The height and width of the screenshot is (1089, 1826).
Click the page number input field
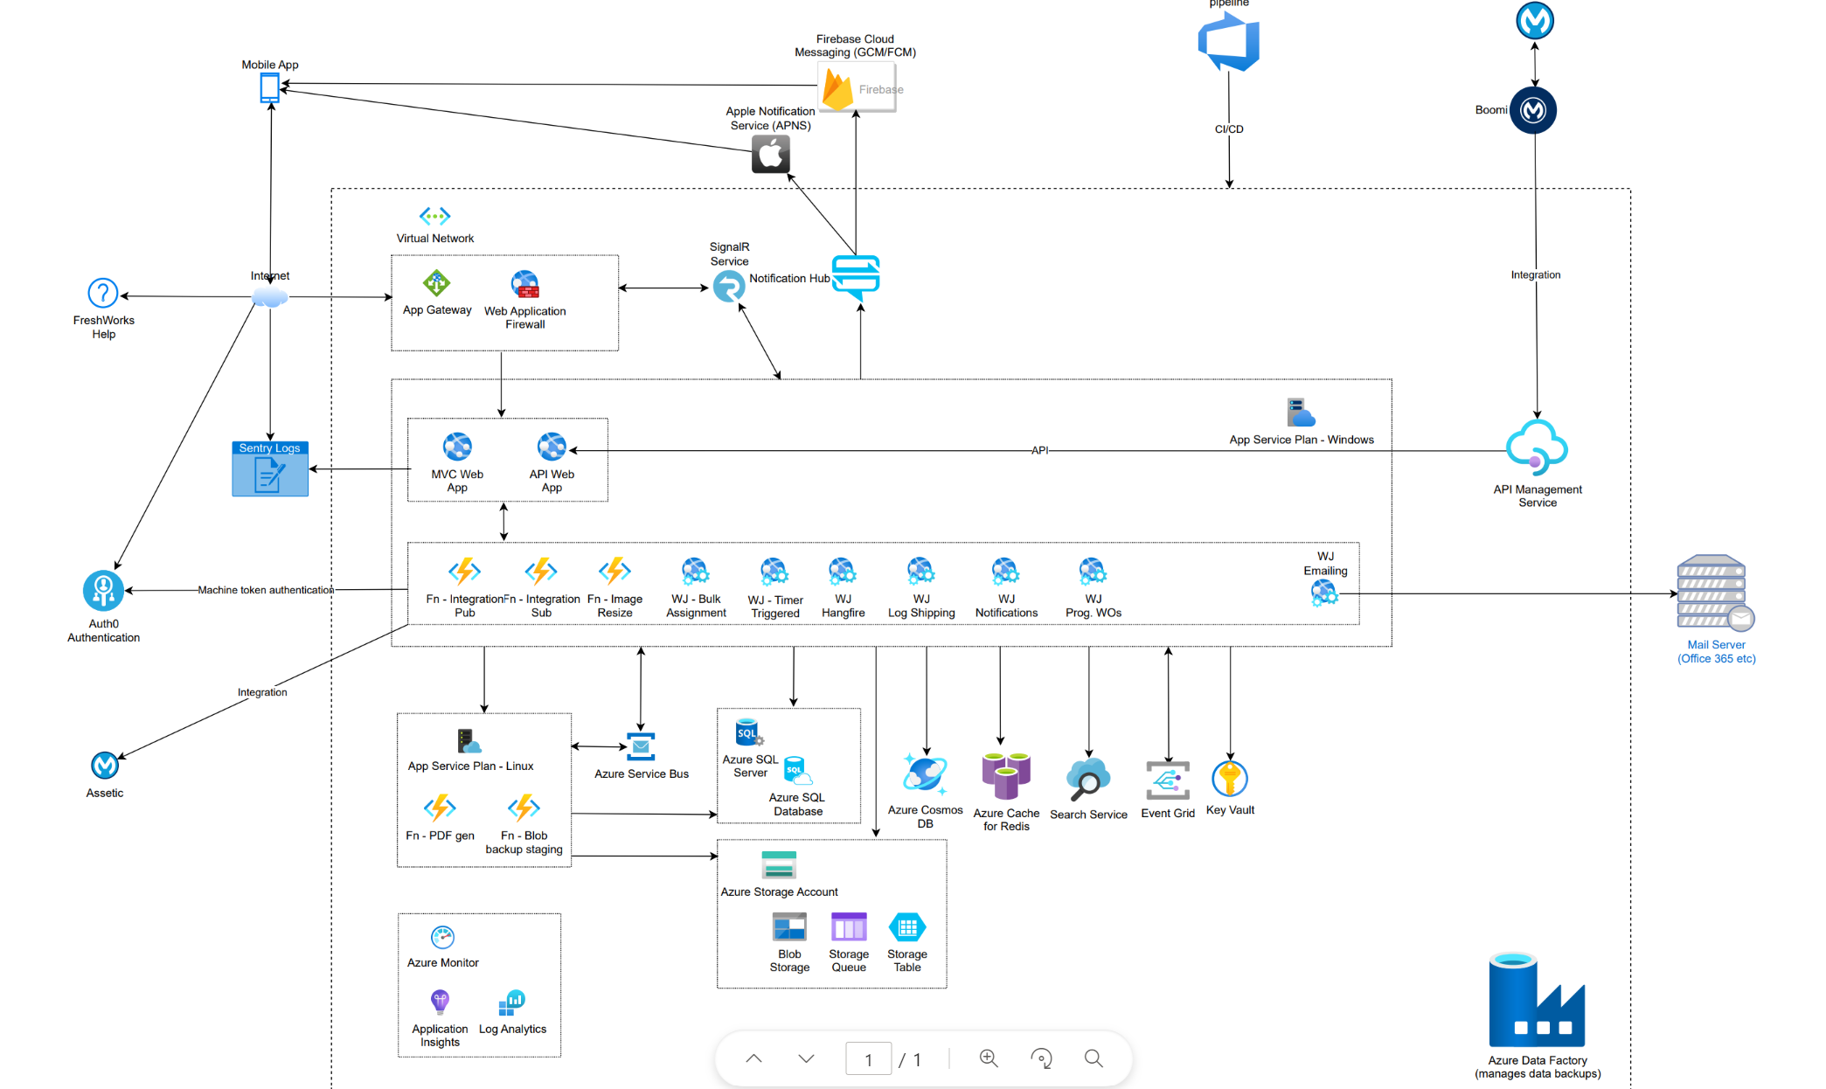click(868, 1059)
